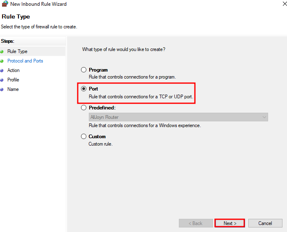Screen dimensions: 287x232
Task: Select the Program rule type option
Action: (83, 70)
